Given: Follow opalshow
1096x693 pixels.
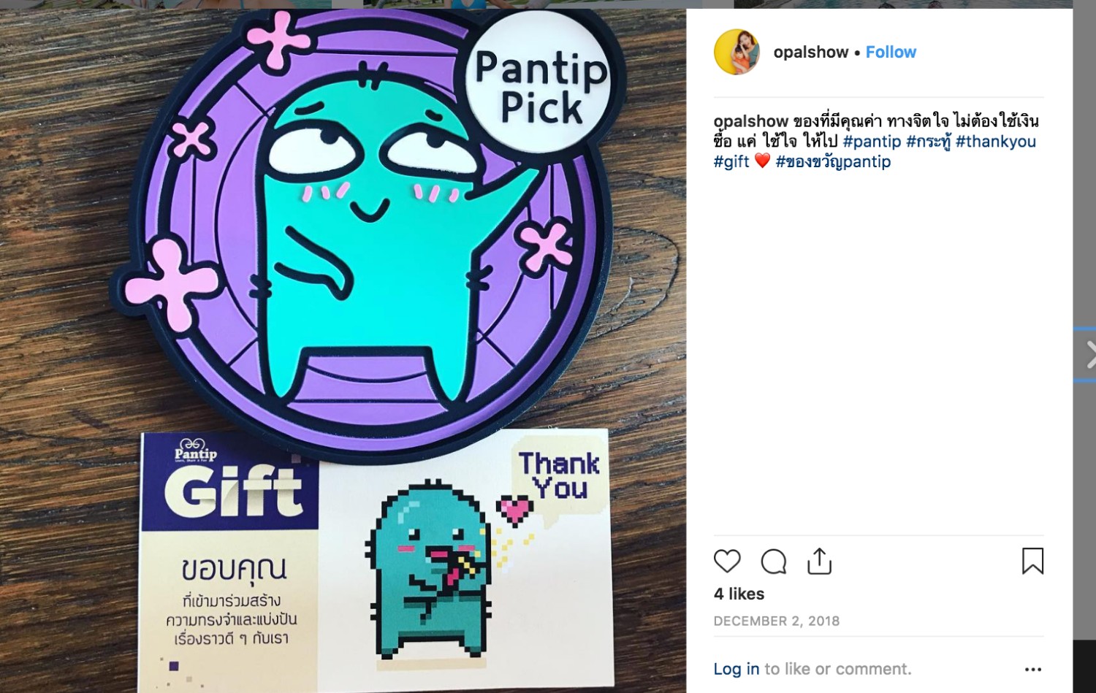Looking at the screenshot, I should coord(891,52).
